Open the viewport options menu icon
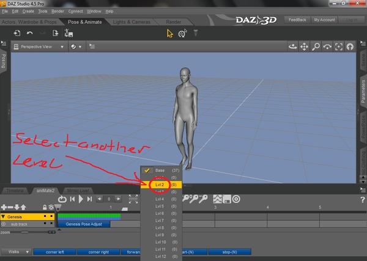The width and height of the screenshot is (367, 261). pyautogui.click(x=92, y=46)
